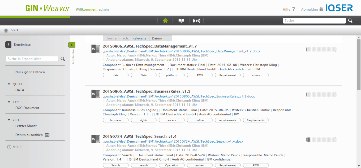
Task: Click the breadcrumb home icon beside Start
Action: pyautogui.click(x=6, y=30)
